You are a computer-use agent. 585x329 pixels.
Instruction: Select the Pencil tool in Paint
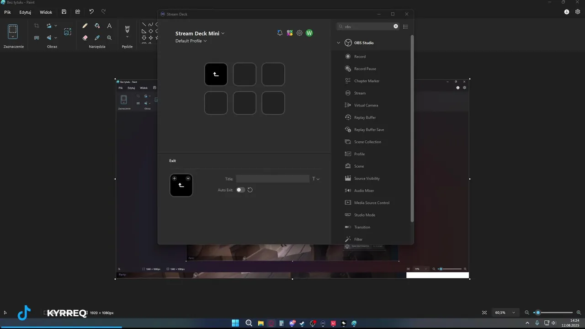85,26
